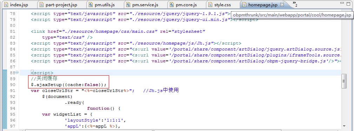The width and height of the screenshot is (354, 131).
Task: Click function() { on line 94
Action: click(x=103, y=108)
